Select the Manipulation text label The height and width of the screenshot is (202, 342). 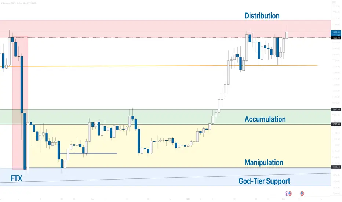tap(264, 162)
